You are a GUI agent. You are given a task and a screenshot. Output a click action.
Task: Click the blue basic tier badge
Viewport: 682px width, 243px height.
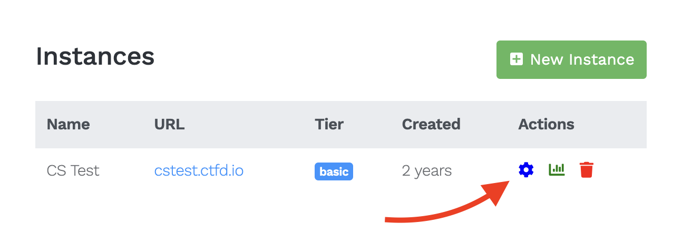point(334,171)
